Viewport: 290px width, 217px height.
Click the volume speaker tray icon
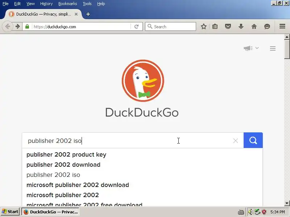pos(250,212)
